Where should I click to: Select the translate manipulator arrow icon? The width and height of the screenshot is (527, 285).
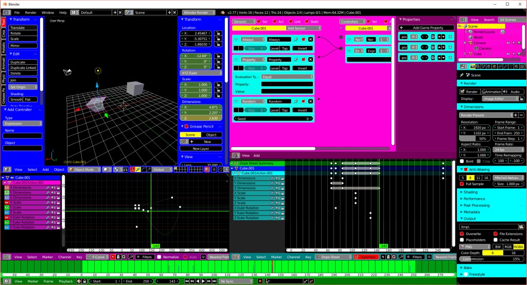(x=138, y=169)
